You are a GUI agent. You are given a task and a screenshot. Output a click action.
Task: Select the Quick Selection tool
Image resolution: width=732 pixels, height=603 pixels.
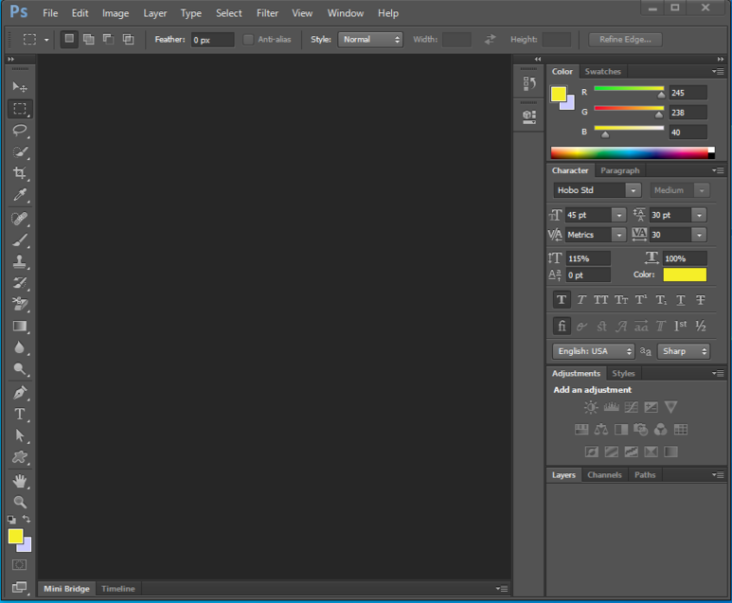(20, 151)
